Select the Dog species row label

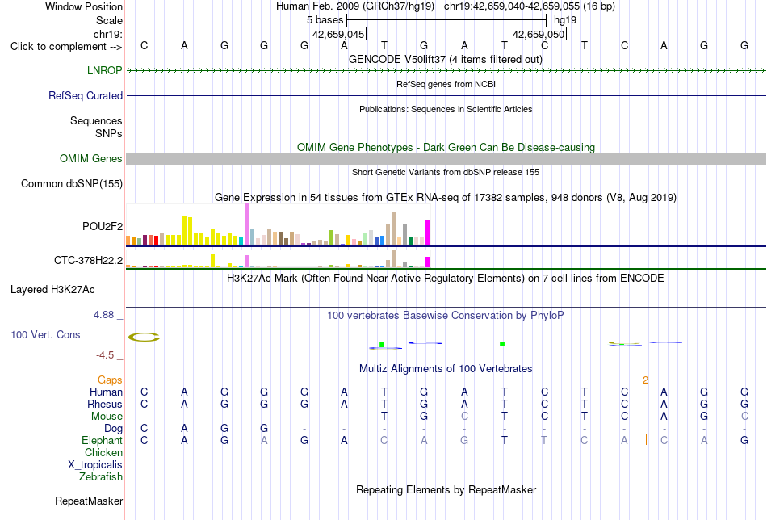pos(114,429)
